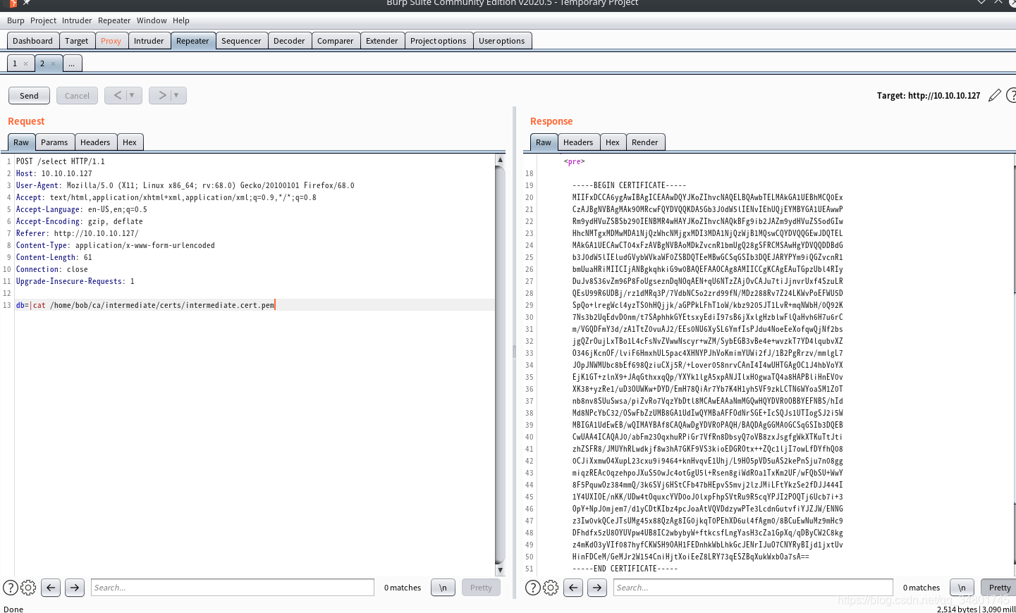
Task: Open the Project options tab
Action: tap(438, 41)
